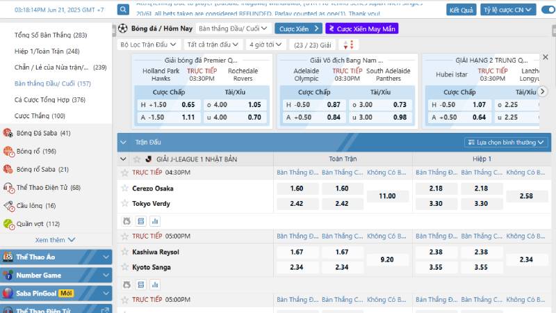Bet Hubei Istar handicap H -0.50 1.07
Image resolution: width=556 pixels, height=313 pixels.
(x=459, y=105)
